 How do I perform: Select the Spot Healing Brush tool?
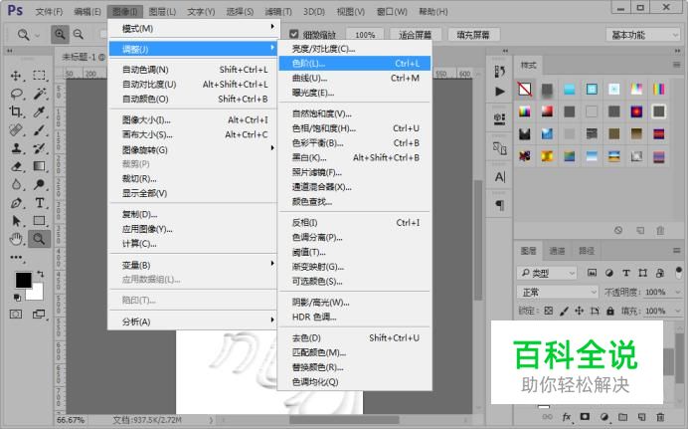(16, 130)
